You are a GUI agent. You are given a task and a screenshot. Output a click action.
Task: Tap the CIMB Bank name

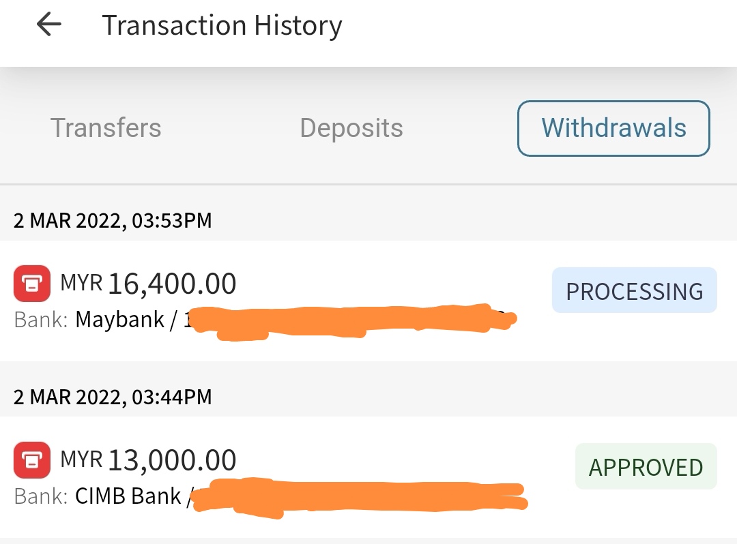point(128,496)
